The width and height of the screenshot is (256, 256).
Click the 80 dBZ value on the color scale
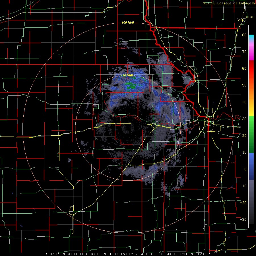click(244, 35)
